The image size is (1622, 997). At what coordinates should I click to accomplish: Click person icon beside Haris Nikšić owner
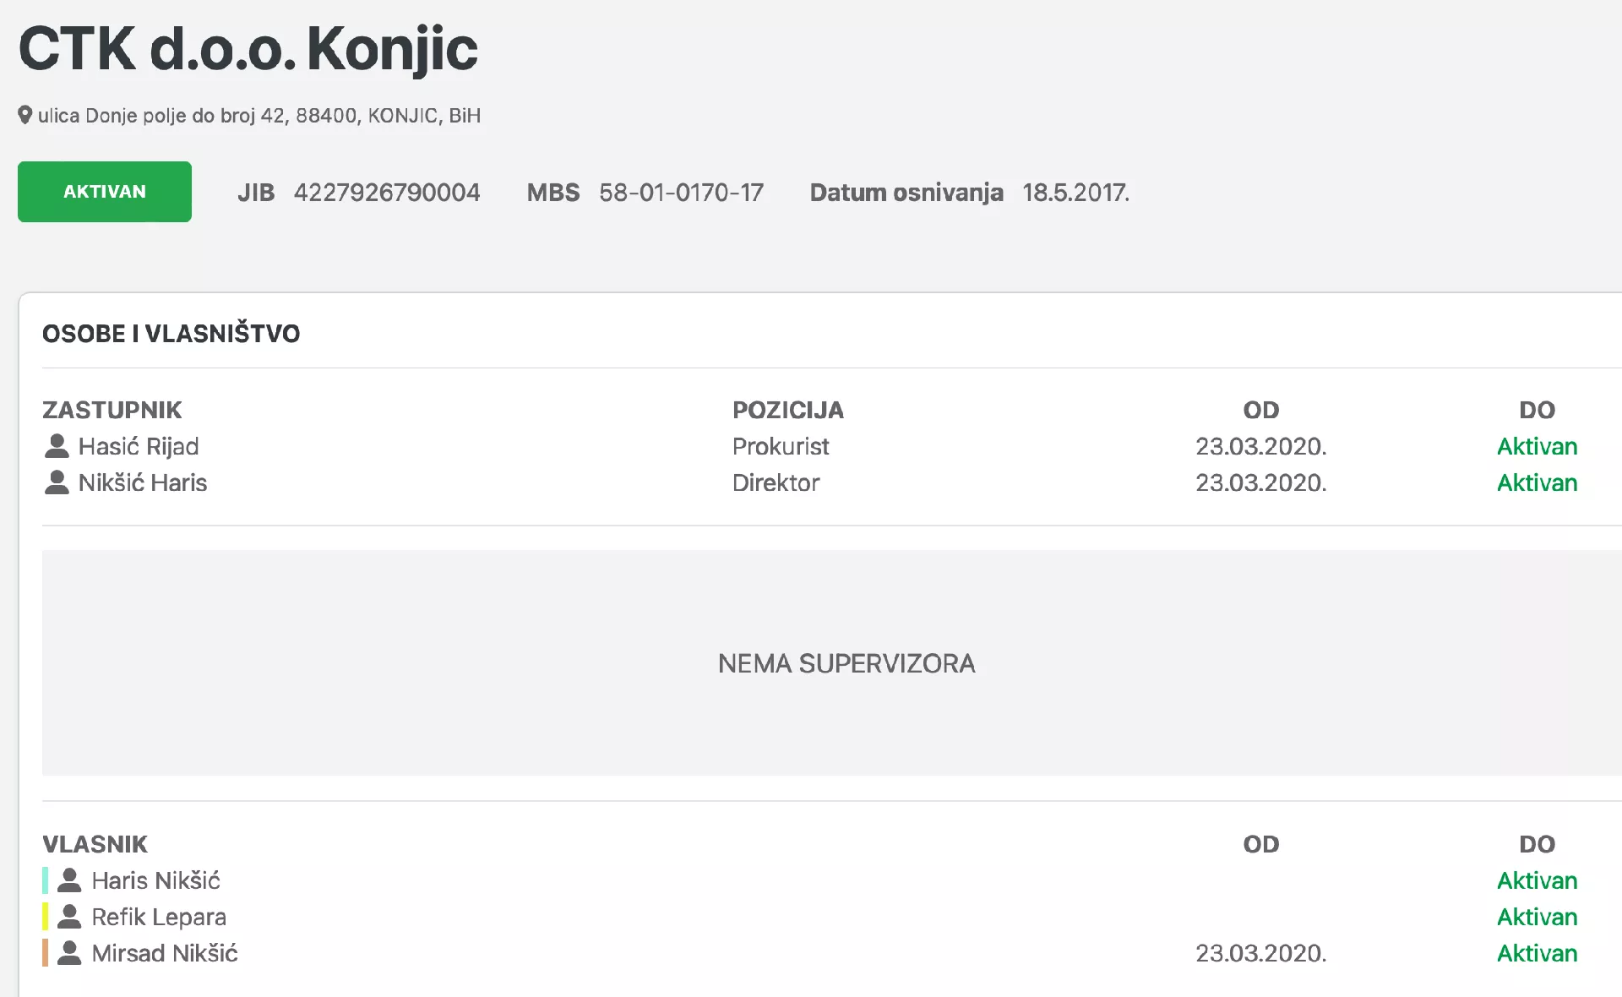pyautogui.click(x=69, y=880)
